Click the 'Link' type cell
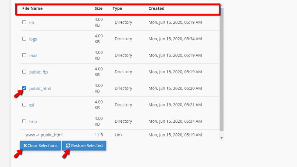The height and width of the screenshot is (167, 297). point(119,135)
